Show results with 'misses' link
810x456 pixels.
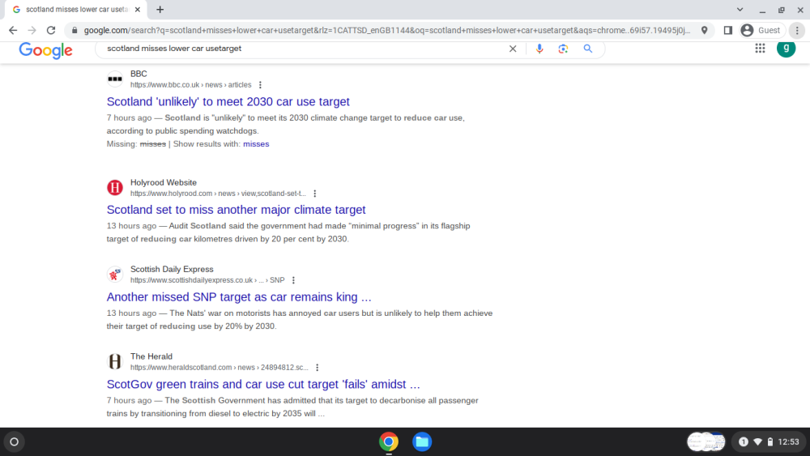(x=256, y=144)
